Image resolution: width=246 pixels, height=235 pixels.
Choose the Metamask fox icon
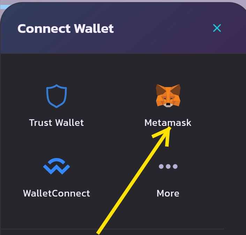pos(168,96)
